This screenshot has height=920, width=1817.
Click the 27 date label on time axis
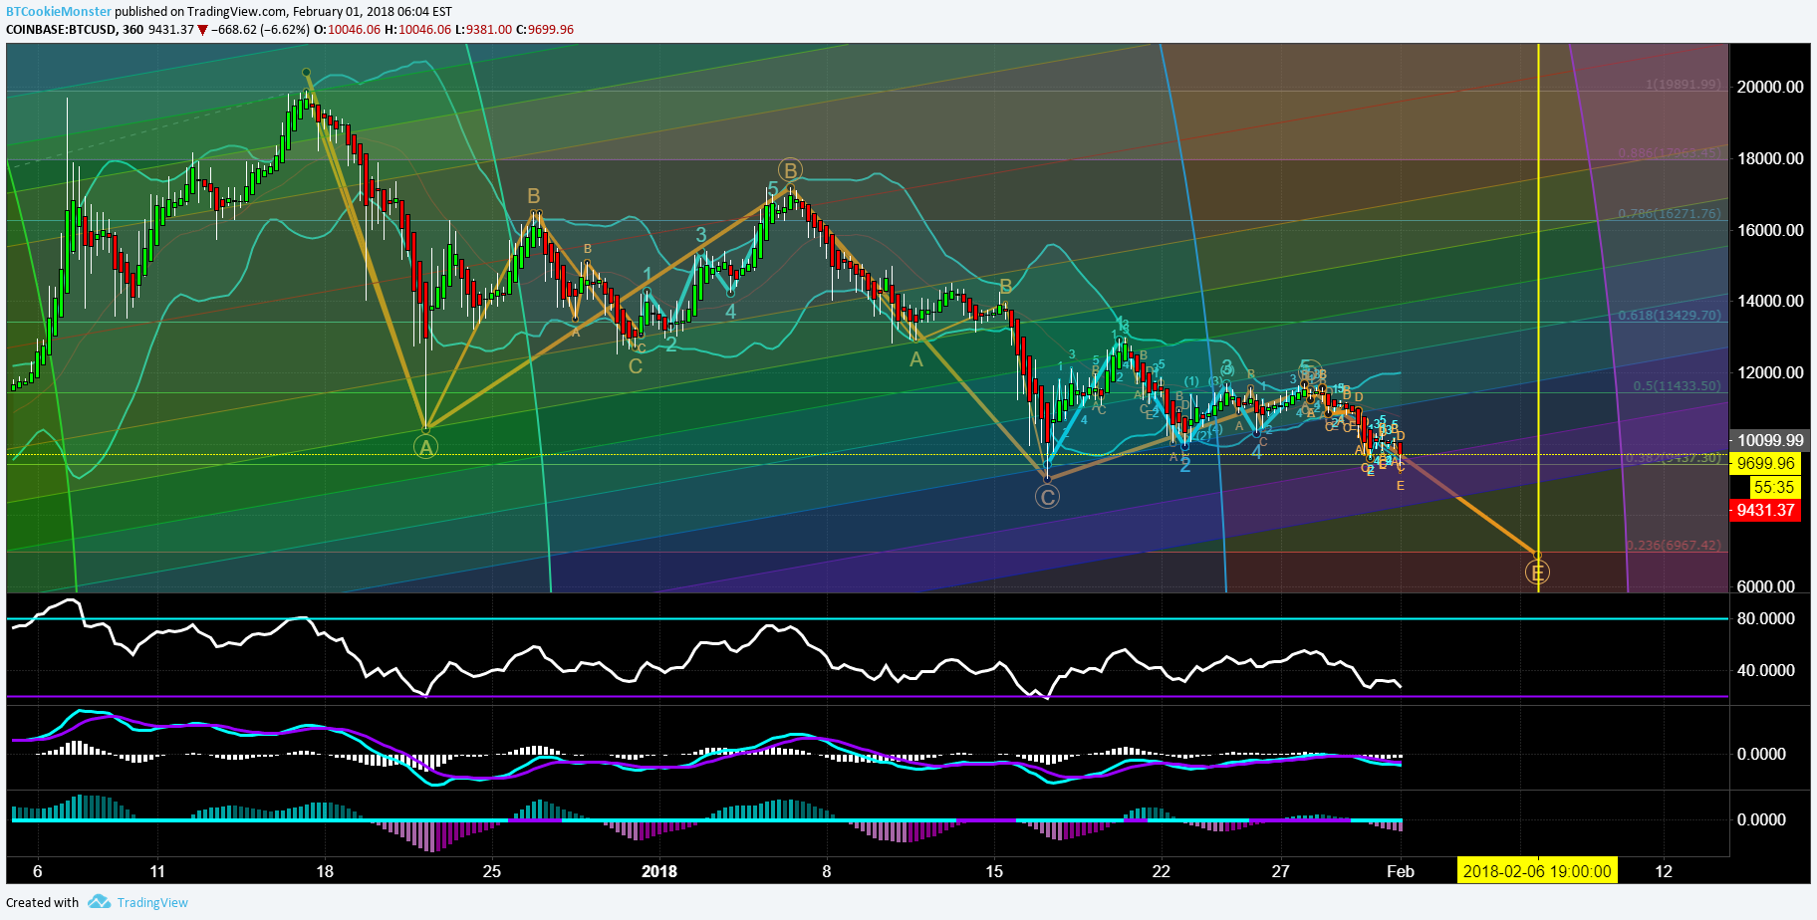(1281, 871)
